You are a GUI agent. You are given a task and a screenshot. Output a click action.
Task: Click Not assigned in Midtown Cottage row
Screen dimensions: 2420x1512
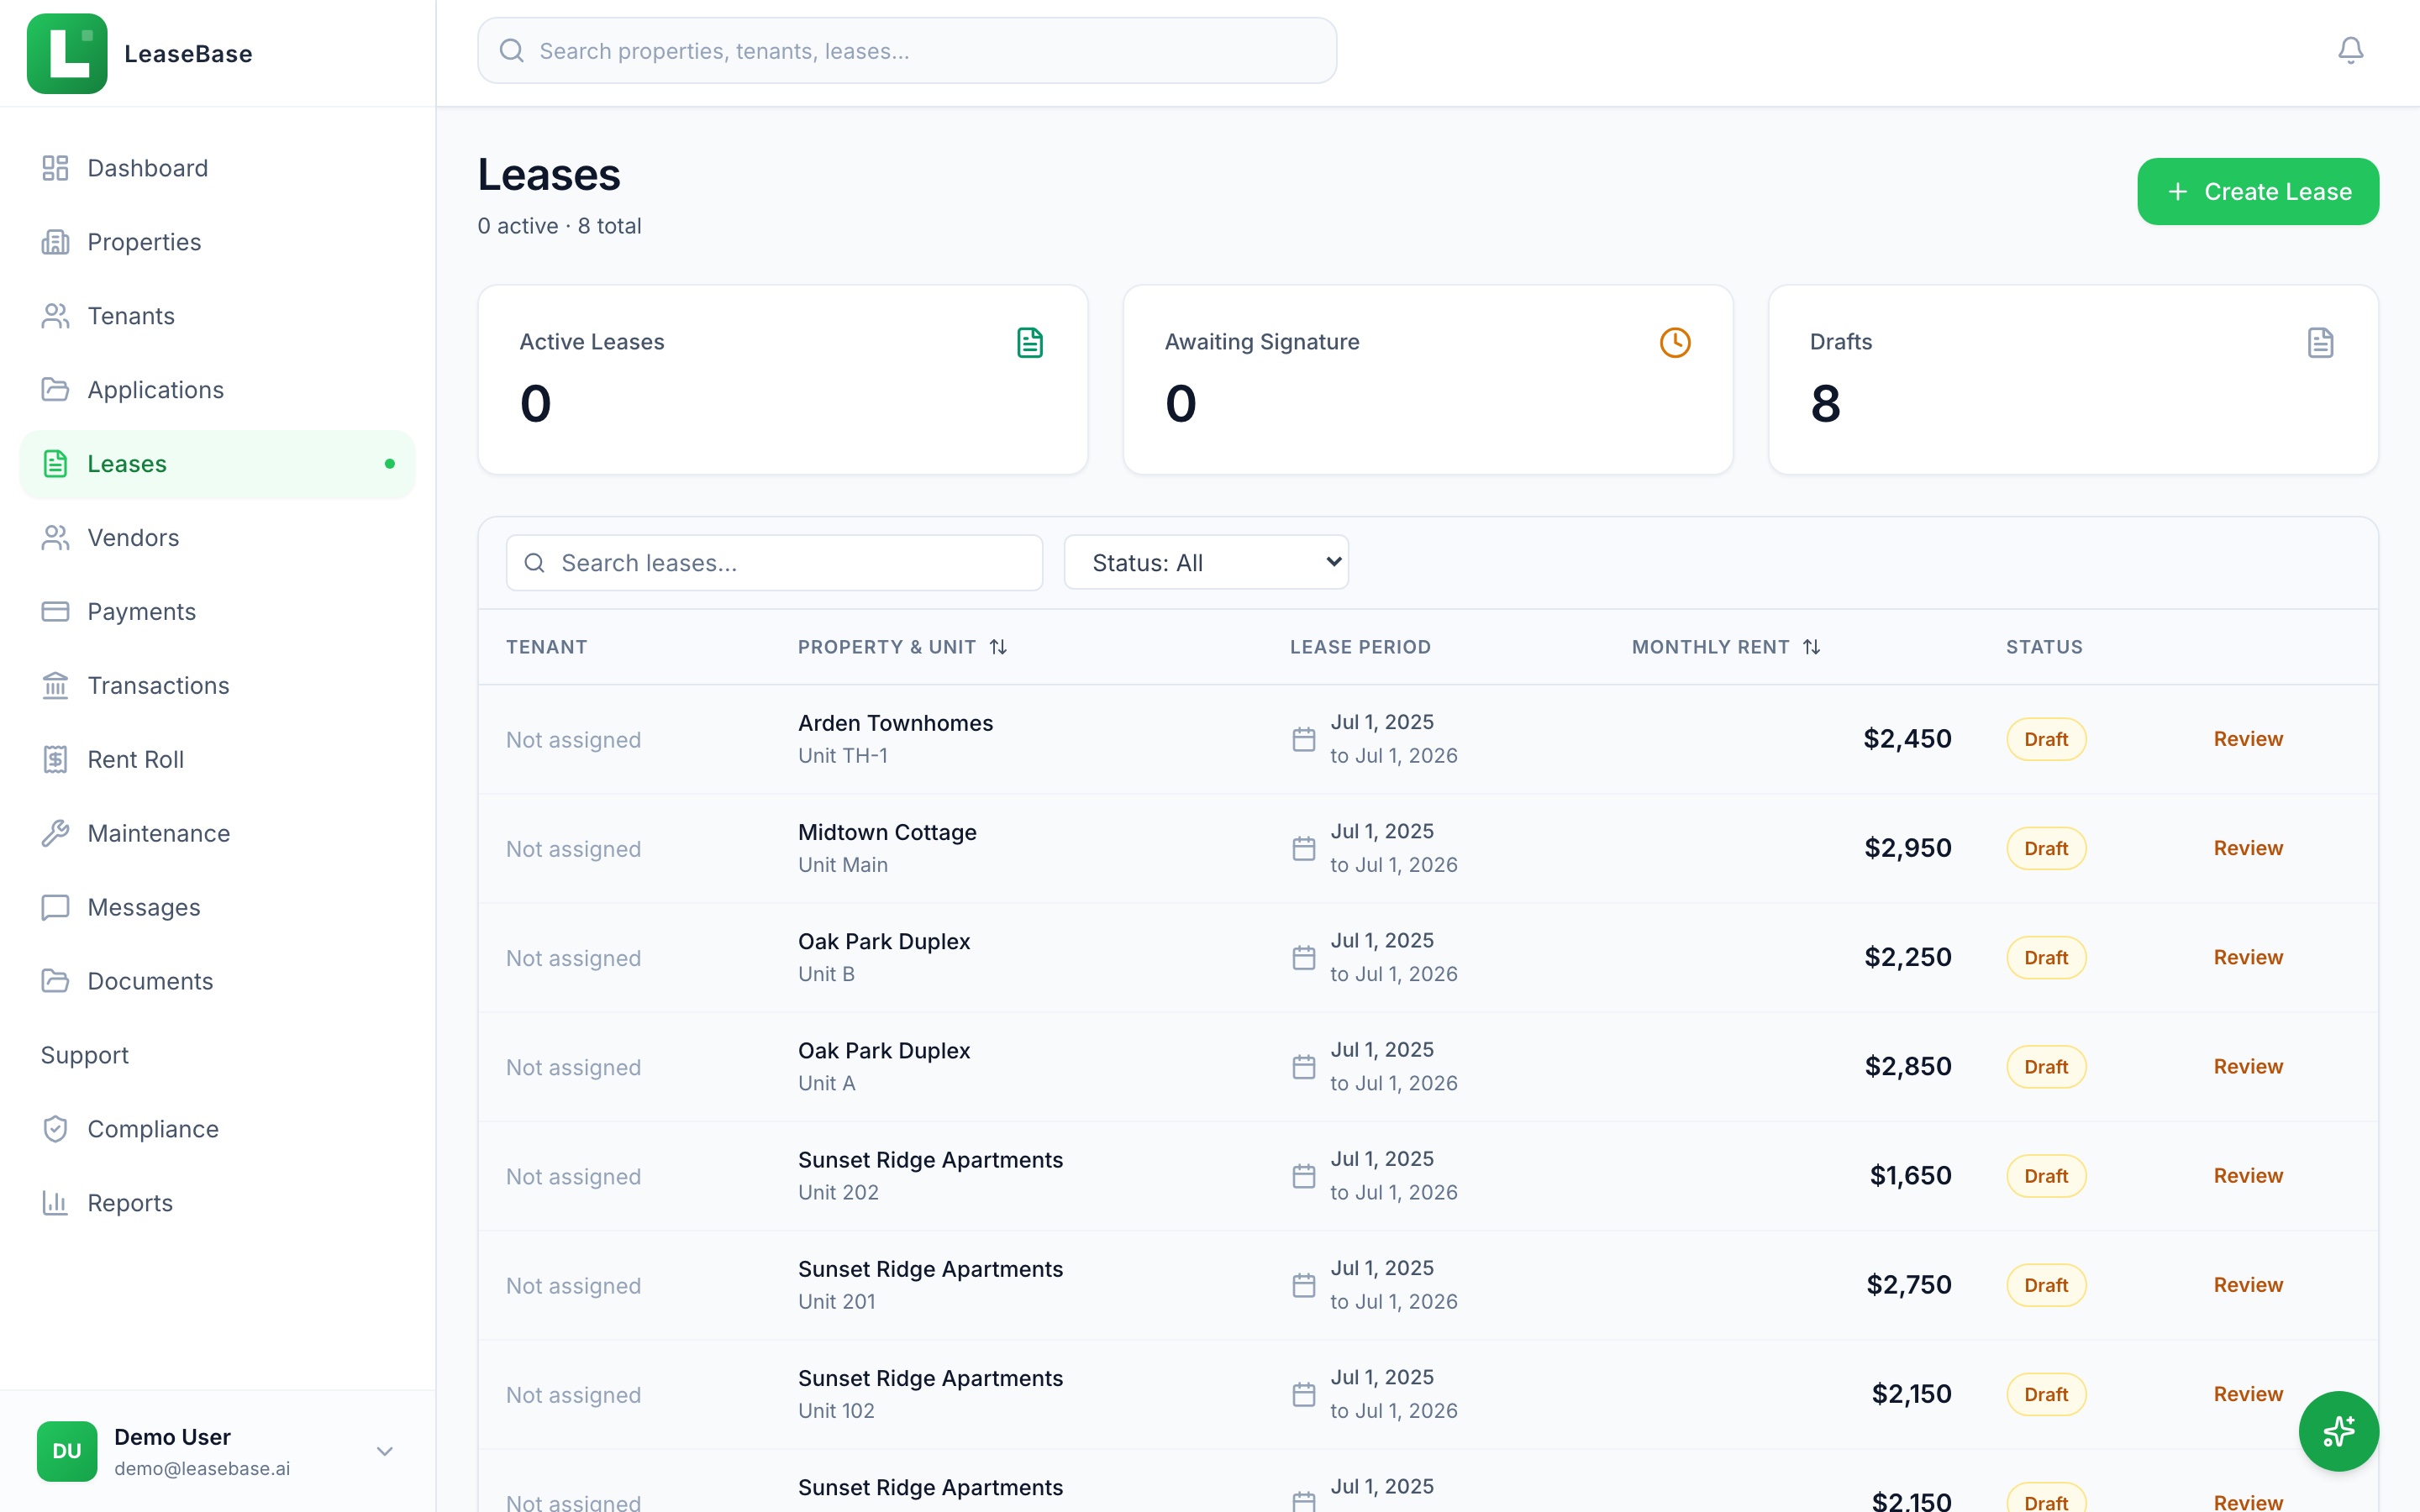click(573, 849)
